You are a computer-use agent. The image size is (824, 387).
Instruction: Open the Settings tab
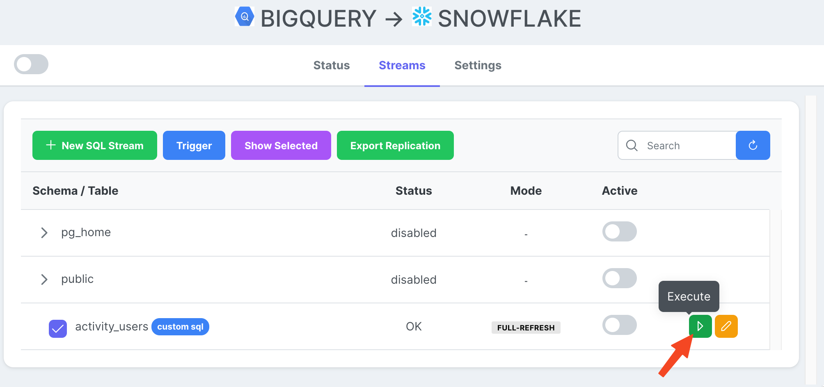point(478,66)
